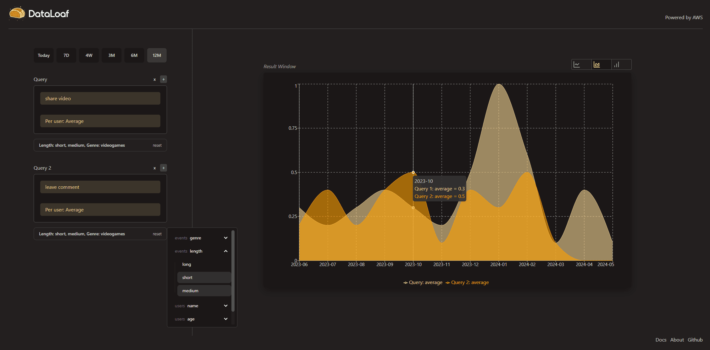The height and width of the screenshot is (350, 710).
Task: Expand the users age filter
Action: point(226,319)
